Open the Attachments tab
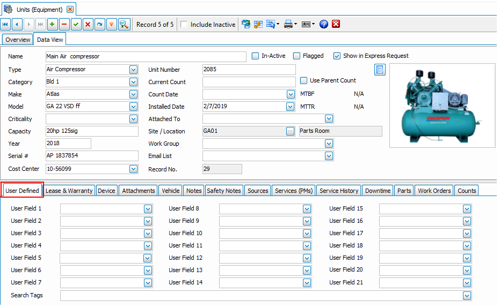The width and height of the screenshot is (500, 308). coord(139,191)
